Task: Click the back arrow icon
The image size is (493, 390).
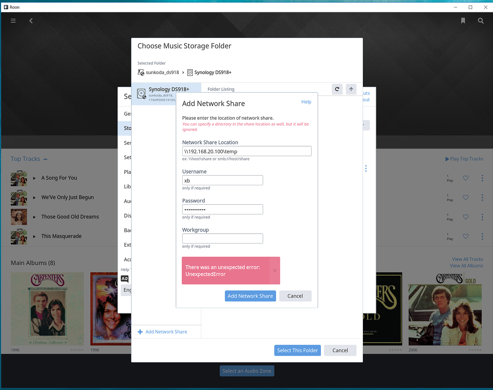Action: [x=31, y=21]
